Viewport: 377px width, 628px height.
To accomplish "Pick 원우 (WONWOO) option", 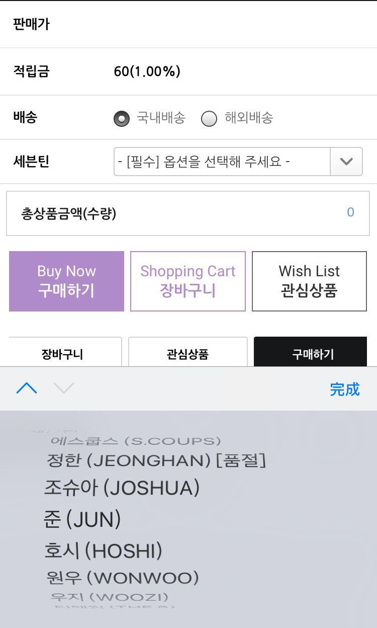I will point(122,578).
